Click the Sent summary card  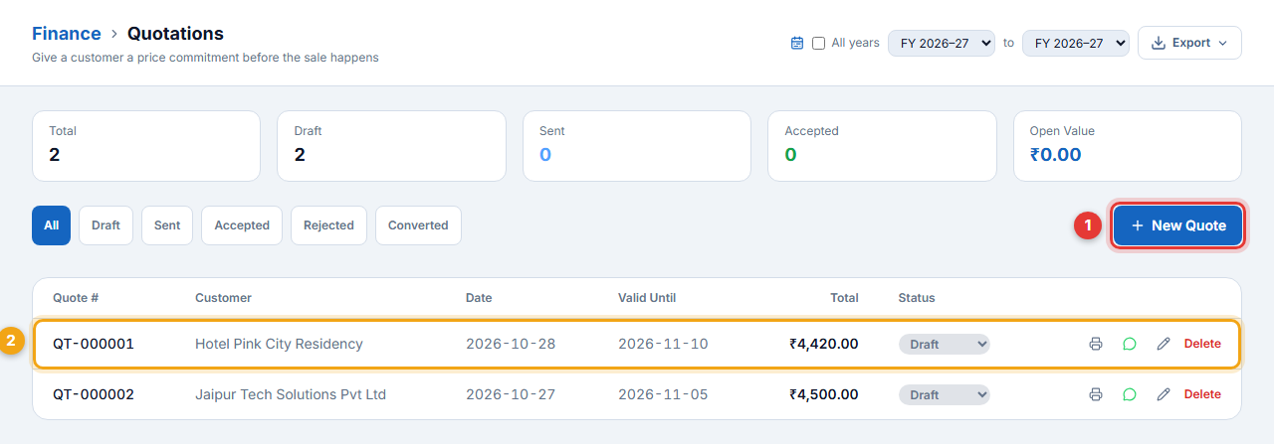tap(637, 146)
